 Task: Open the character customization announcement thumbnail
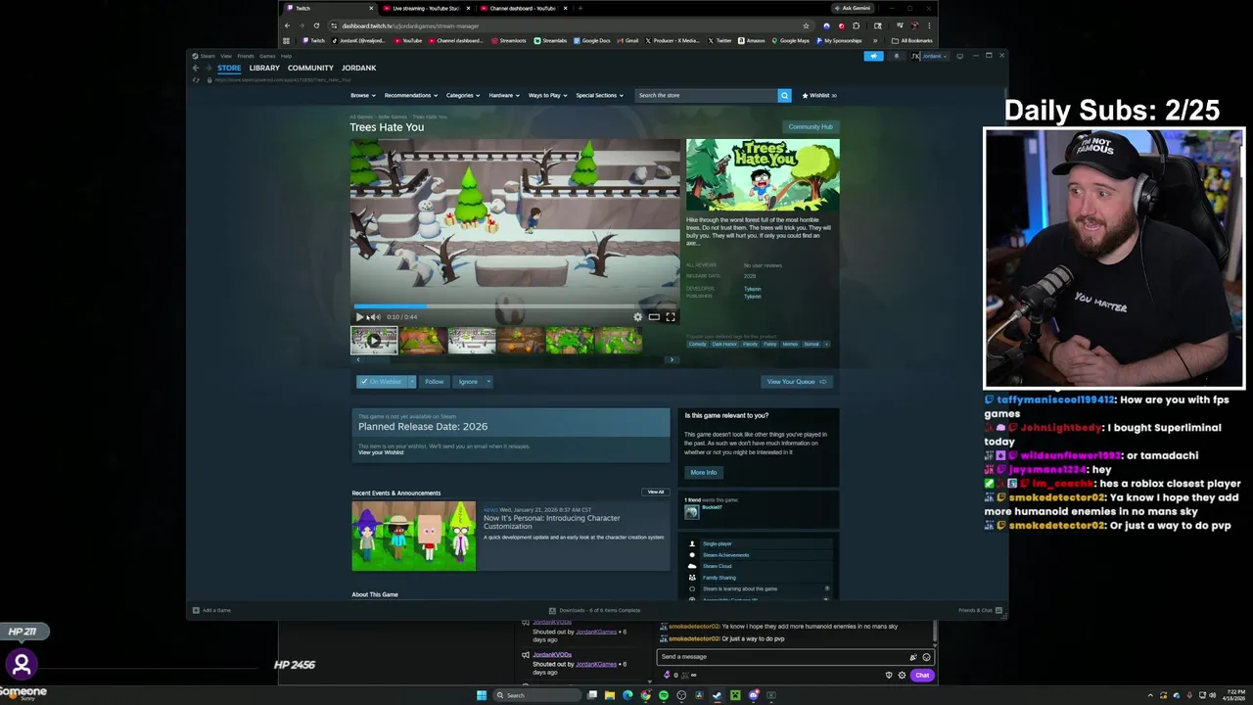(414, 537)
